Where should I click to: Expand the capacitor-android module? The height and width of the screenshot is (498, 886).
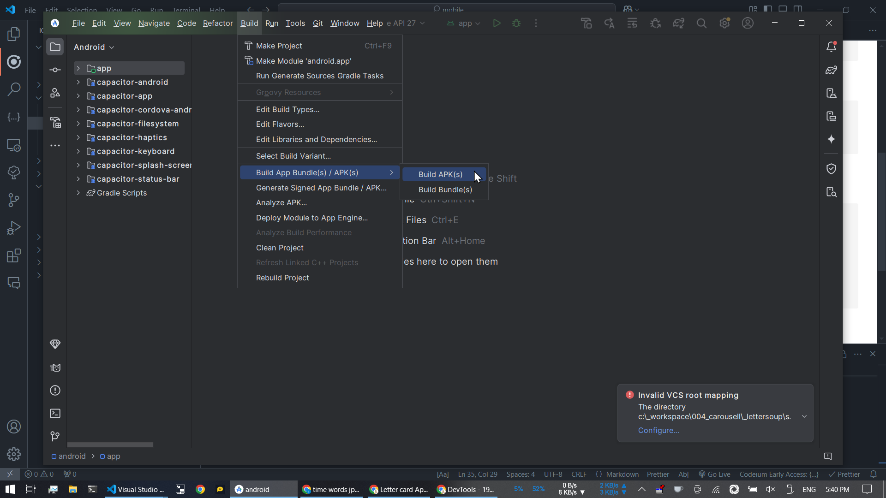coord(78,82)
